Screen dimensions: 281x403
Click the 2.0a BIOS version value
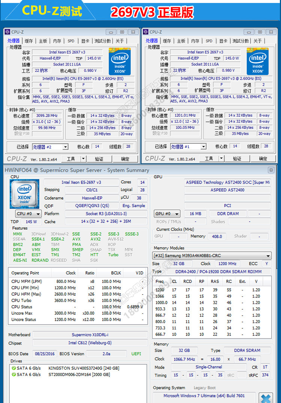(x=106, y=353)
